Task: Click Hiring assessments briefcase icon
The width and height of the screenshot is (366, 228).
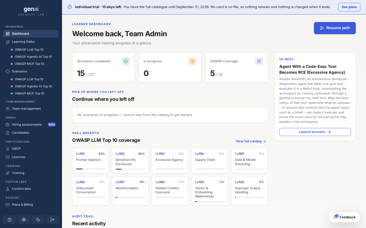Action: click(x=8, y=125)
